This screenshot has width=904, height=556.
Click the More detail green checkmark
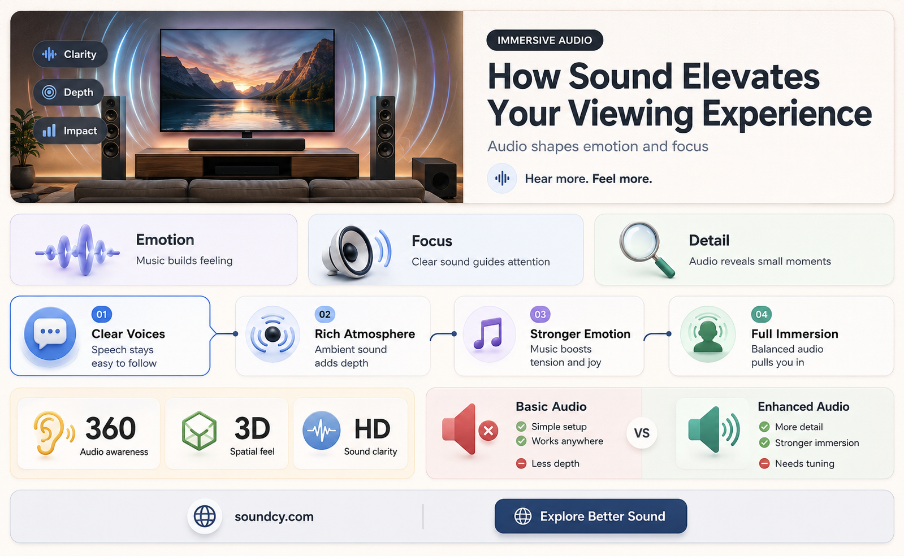click(x=764, y=427)
